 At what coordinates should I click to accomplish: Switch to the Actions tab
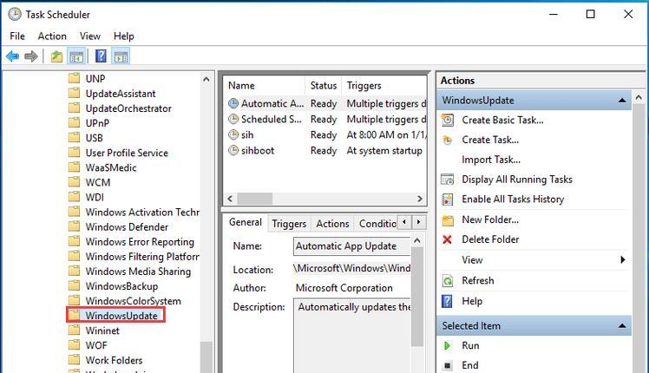pos(333,224)
